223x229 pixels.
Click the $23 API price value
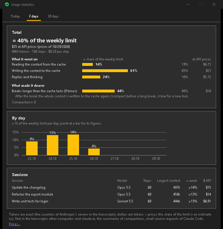[208, 71]
